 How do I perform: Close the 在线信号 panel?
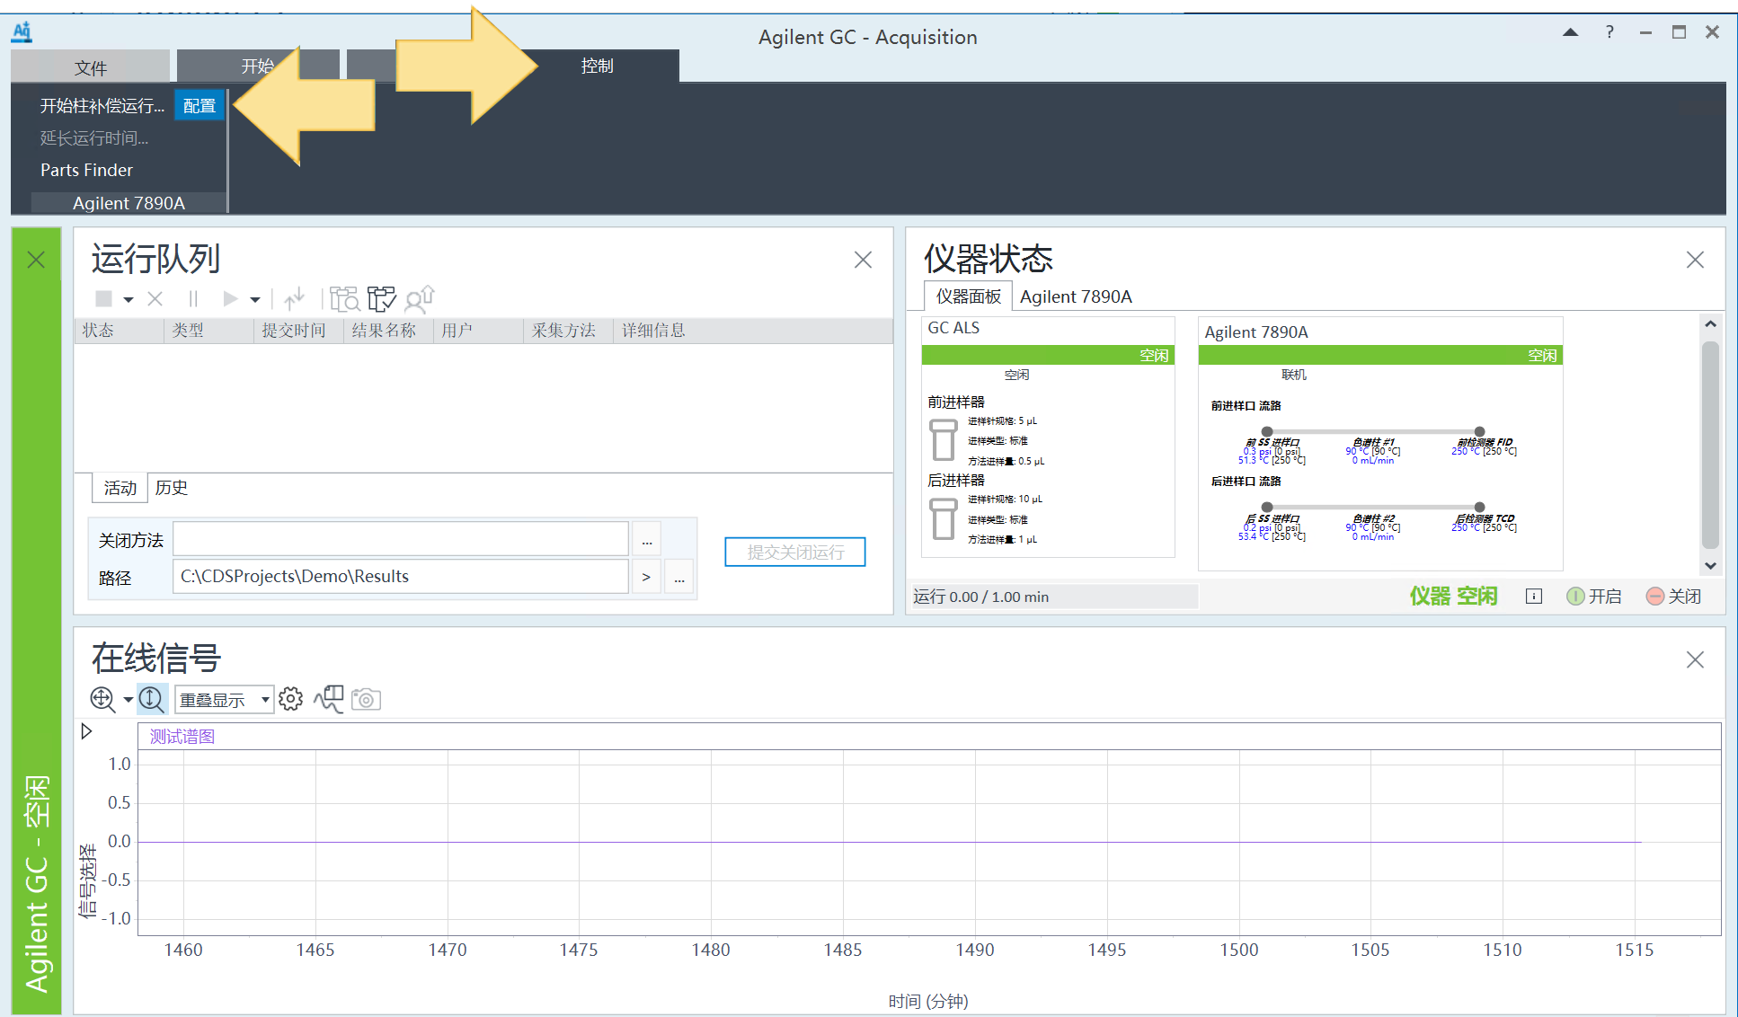click(1695, 659)
